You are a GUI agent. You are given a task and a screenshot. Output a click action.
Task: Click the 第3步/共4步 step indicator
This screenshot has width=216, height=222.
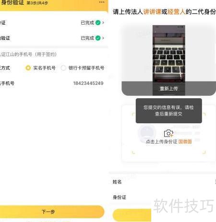click(x=37, y=3)
